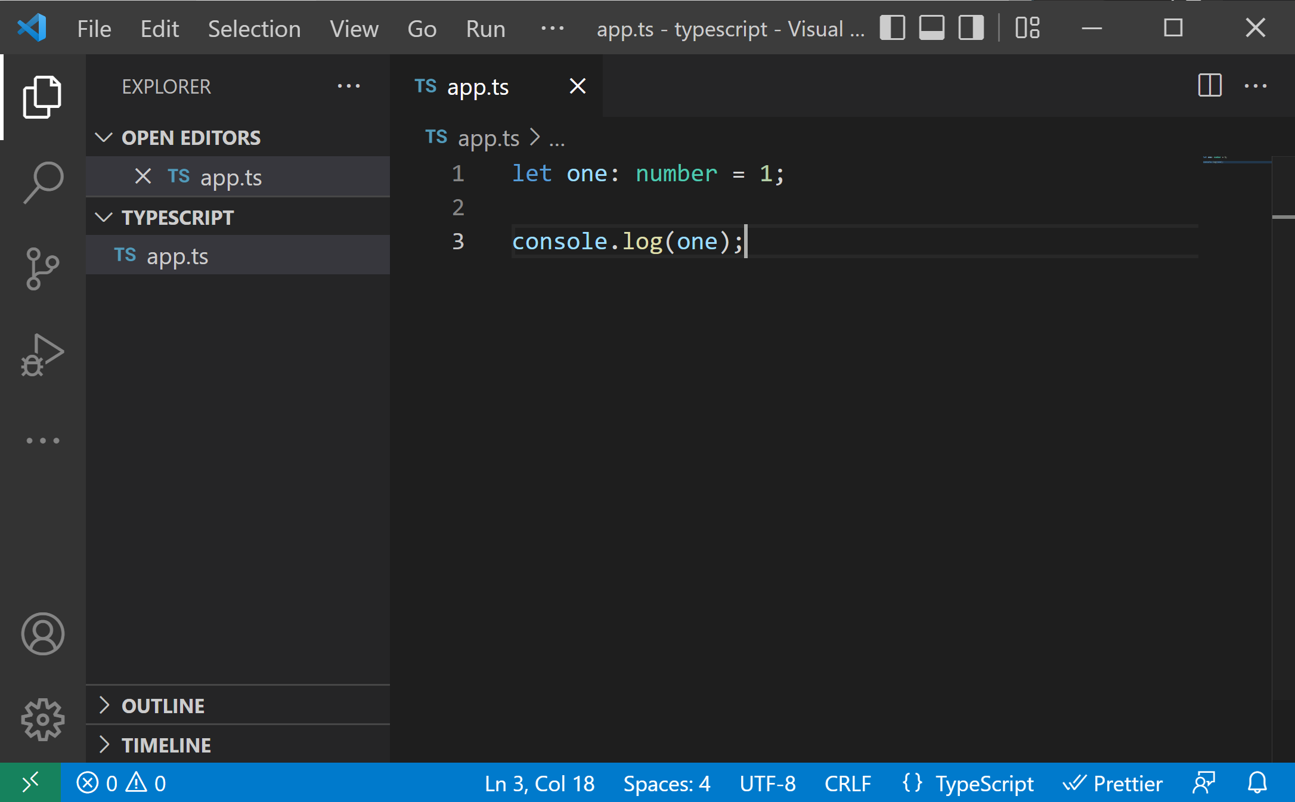The width and height of the screenshot is (1295, 802).
Task: Open Run and Debug view
Action: point(42,355)
